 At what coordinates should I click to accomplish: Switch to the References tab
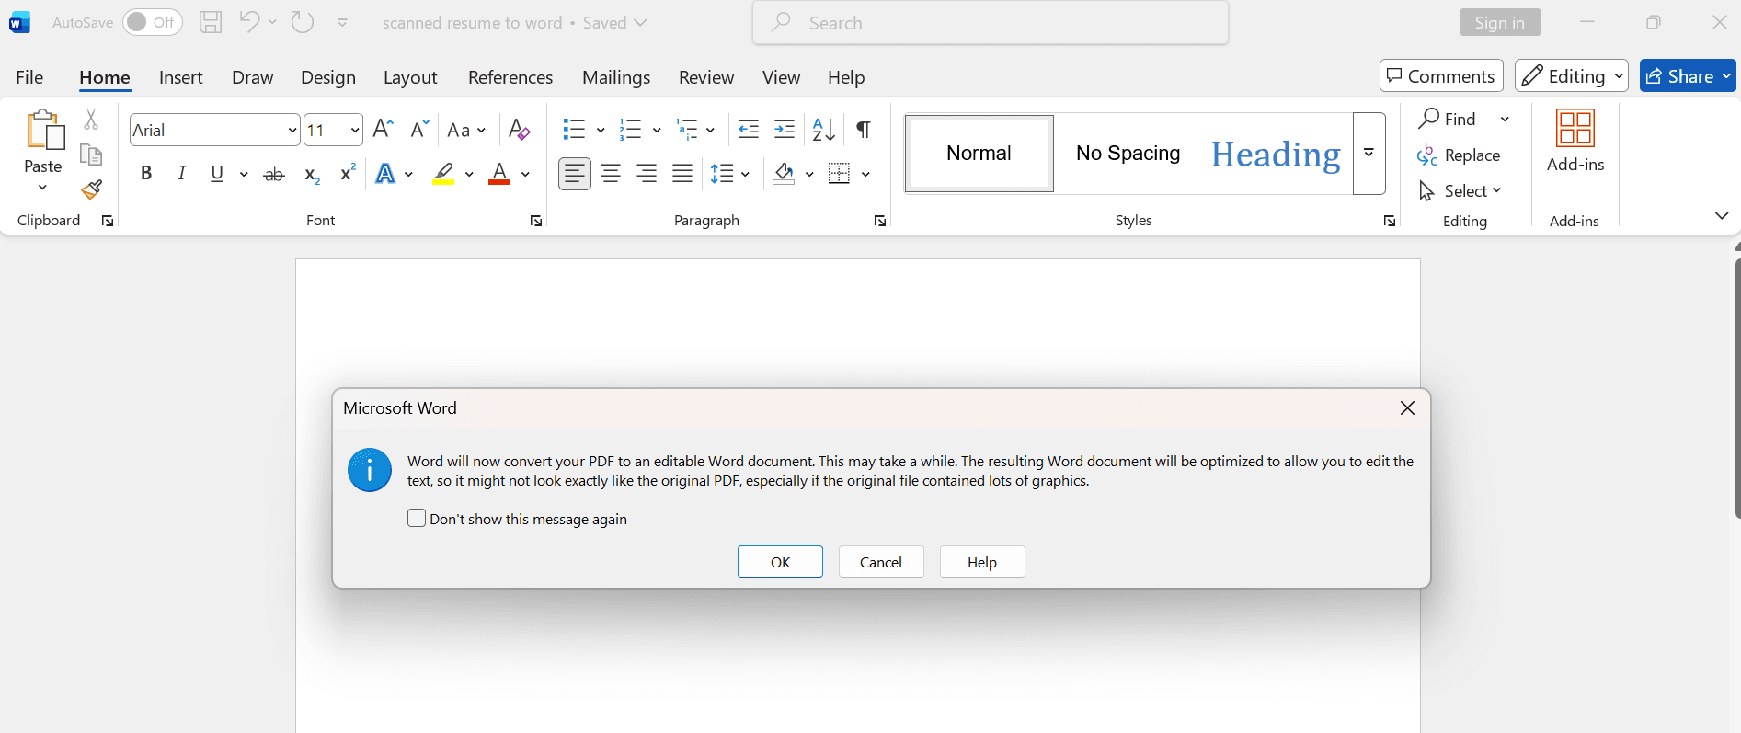(x=510, y=77)
